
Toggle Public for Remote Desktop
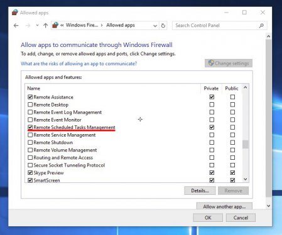(x=232, y=105)
